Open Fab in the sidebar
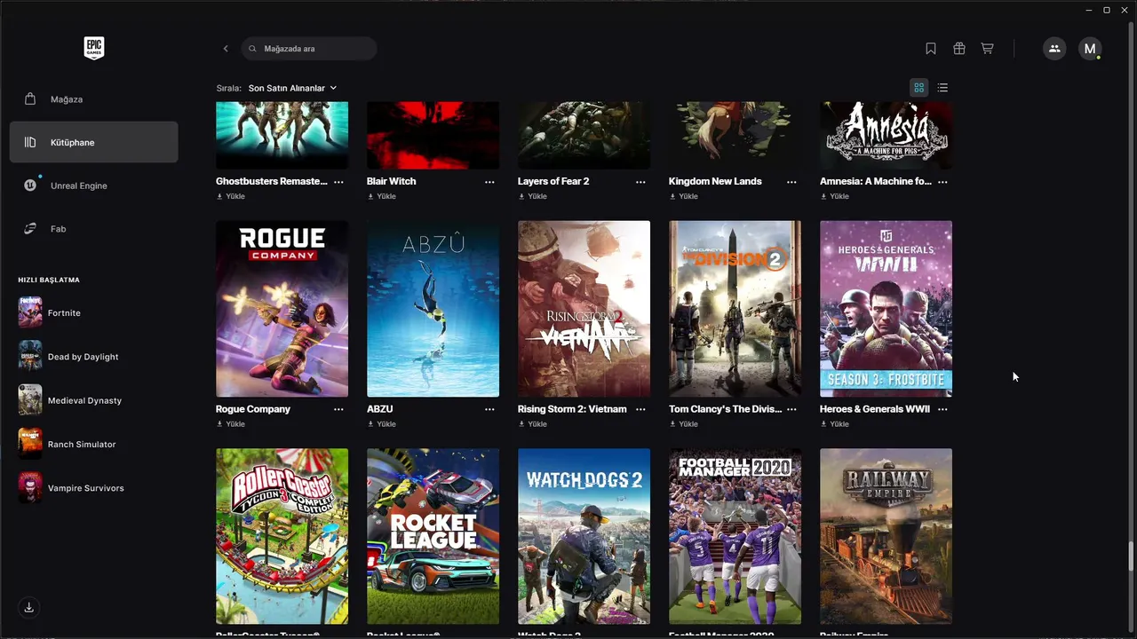This screenshot has height=639, width=1137. (94, 229)
